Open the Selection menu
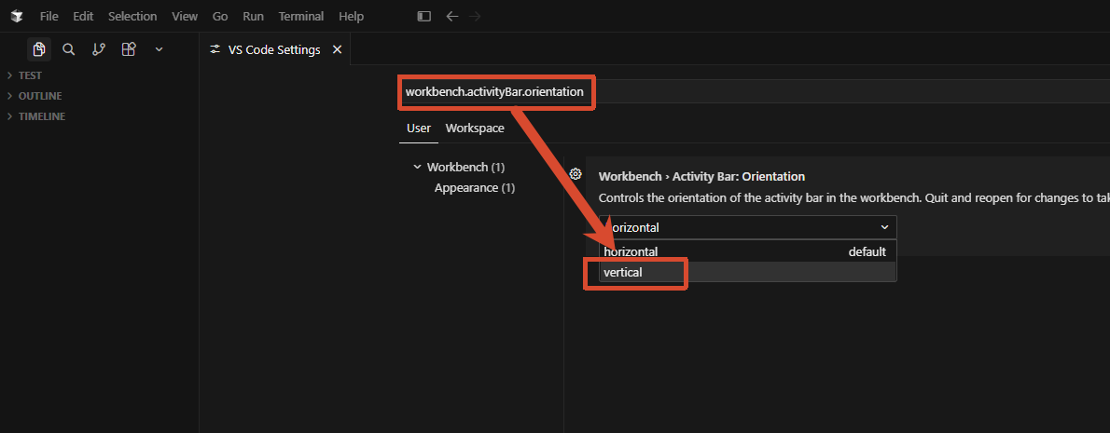This screenshot has width=1110, height=433. 132,16
